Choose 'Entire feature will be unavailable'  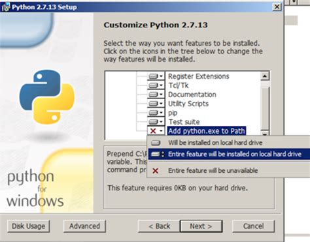point(229,170)
